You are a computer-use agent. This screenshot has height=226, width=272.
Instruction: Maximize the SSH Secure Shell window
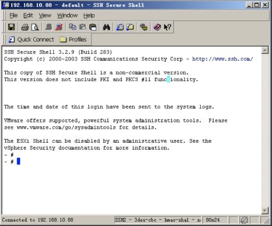click(257, 5)
